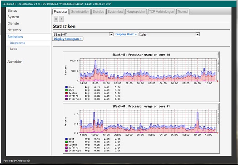Click the core #0 processor usage graph

click(141, 77)
